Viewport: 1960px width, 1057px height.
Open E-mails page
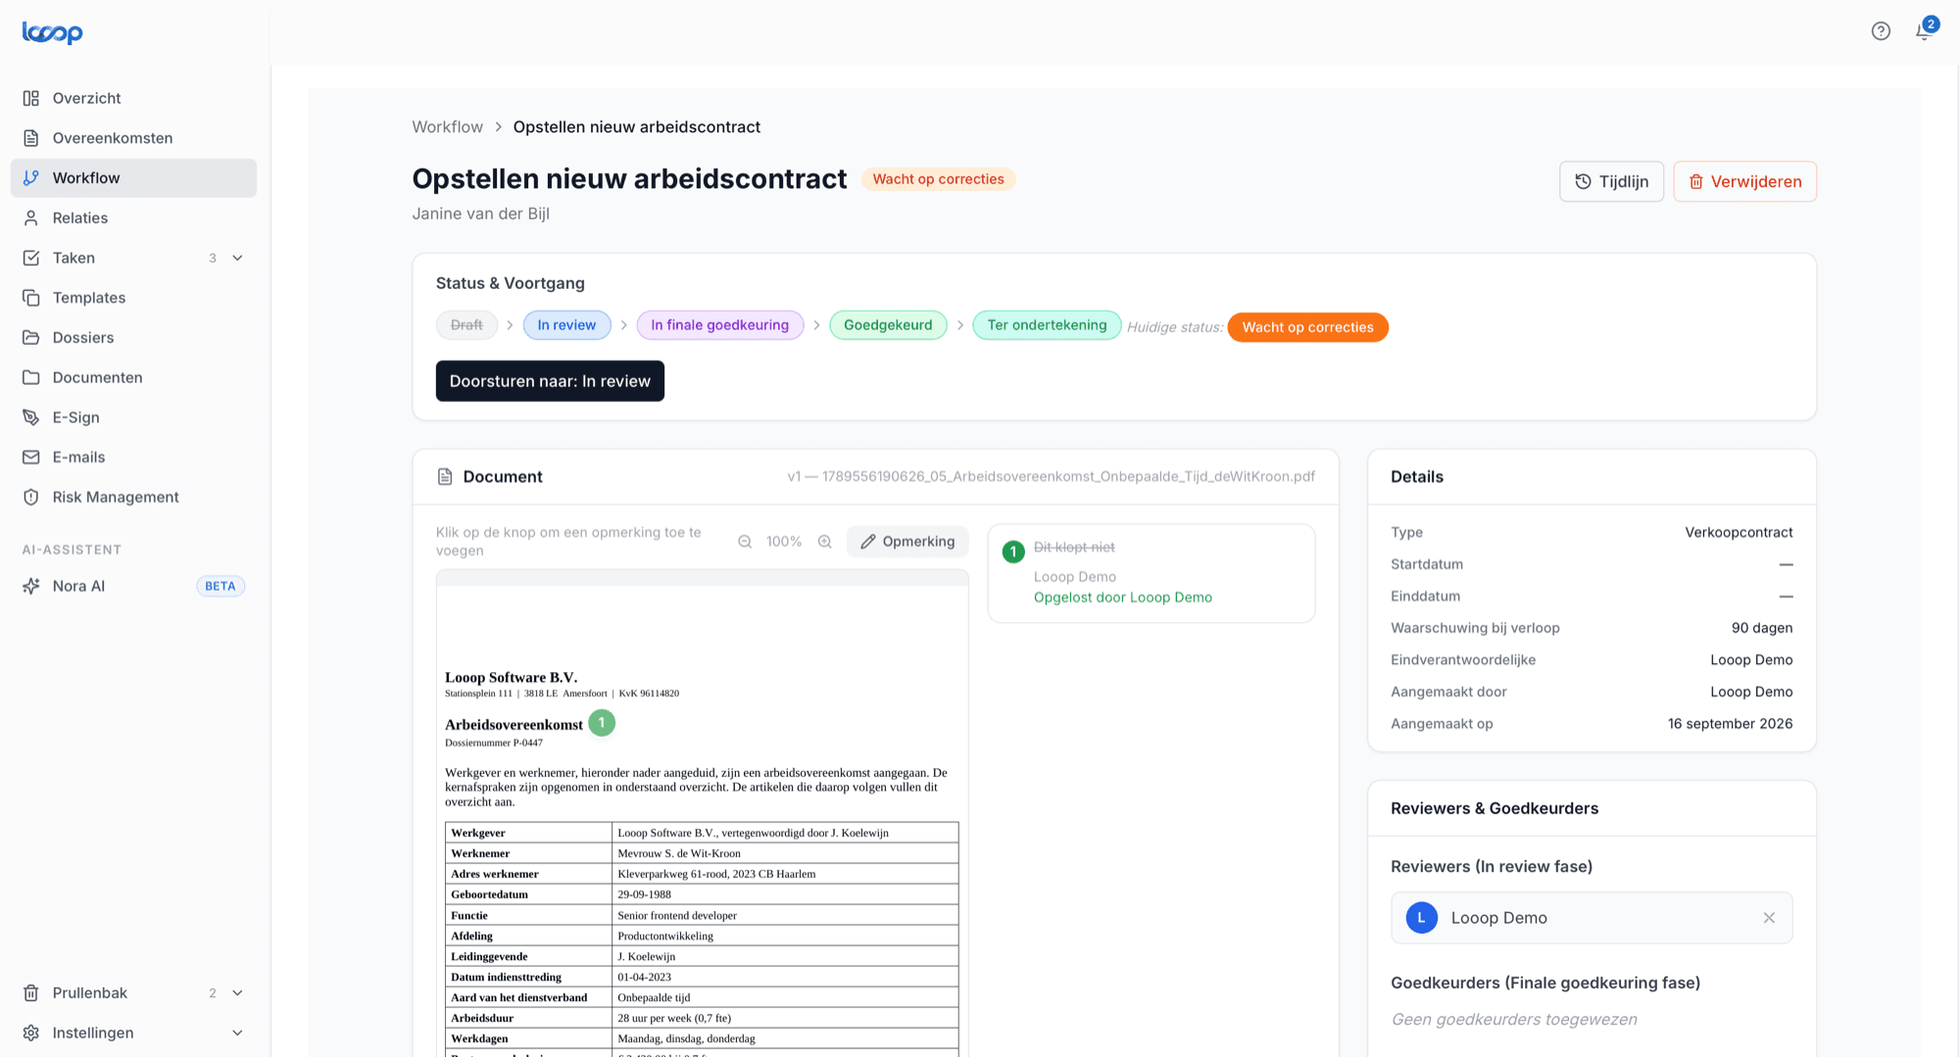(133, 457)
